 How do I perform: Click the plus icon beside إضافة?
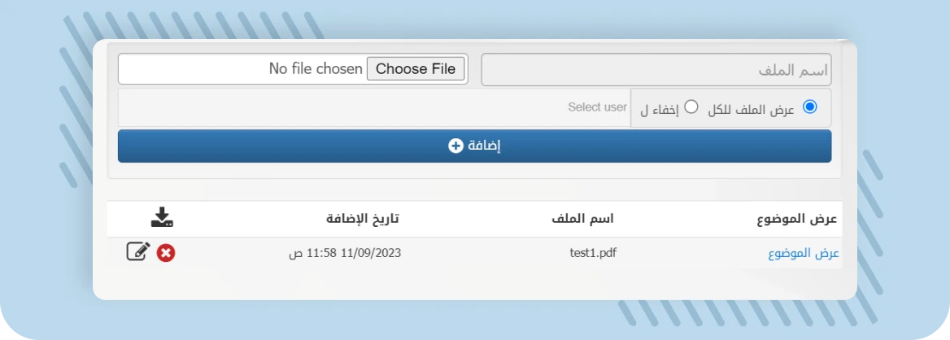click(x=455, y=146)
